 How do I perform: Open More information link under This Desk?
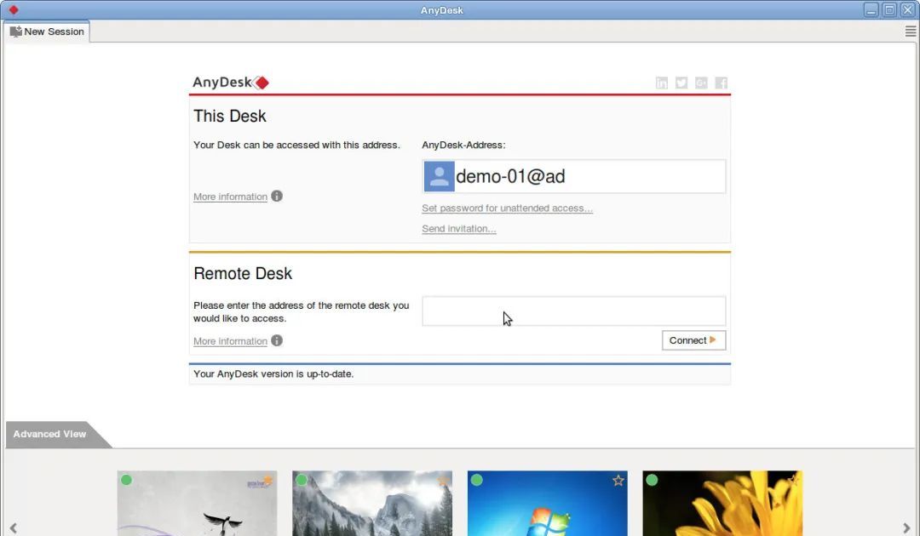(x=230, y=197)
